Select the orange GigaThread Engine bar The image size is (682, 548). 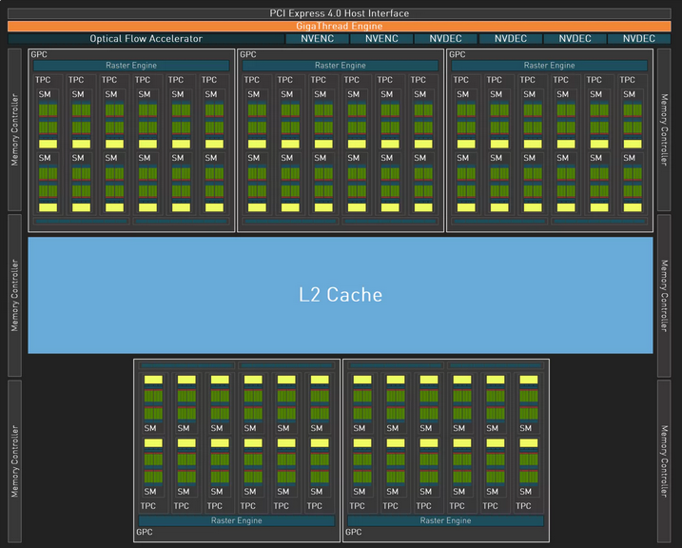(x=340, y=26)
